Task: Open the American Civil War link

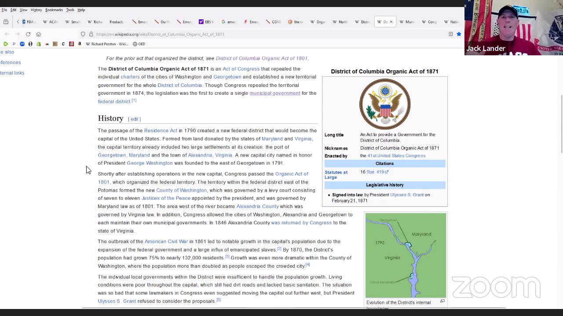Action: click(x=166, y=241)
